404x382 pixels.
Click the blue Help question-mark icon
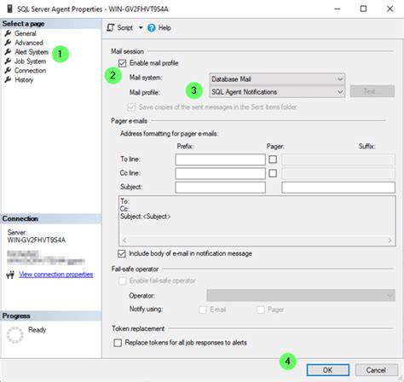tap(152, 28)
